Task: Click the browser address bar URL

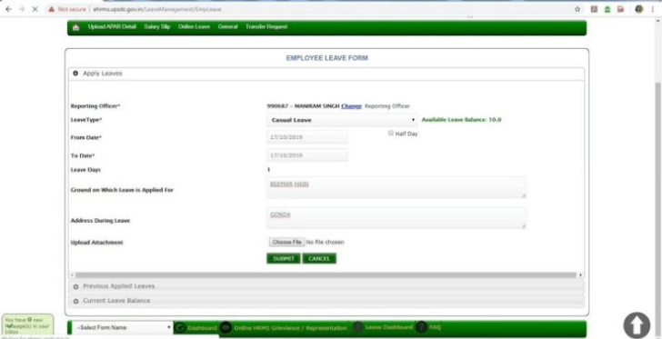Action: [157, 9]
